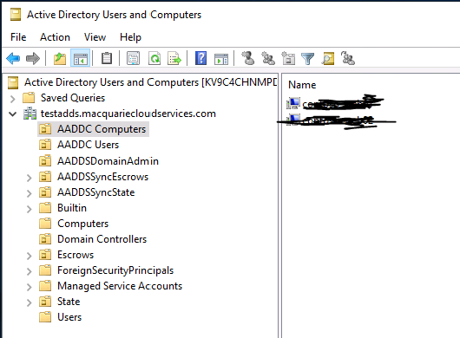Screen dimensions: 460x338
Task: Create new organizational unit toolbar icon
Action: [x=288, y=58]
